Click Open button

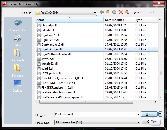pyautogui.click(x=149, y=114)
